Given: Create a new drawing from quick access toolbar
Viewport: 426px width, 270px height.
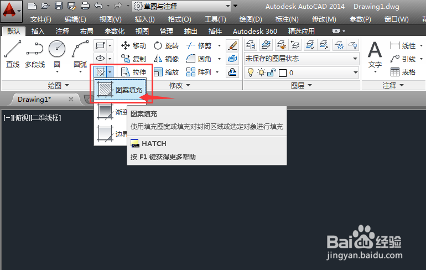Looking at the screenshot, I should [x=32, y=6].
